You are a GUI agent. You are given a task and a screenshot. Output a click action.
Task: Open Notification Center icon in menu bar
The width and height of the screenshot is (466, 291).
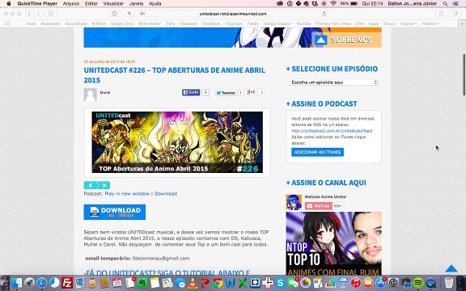pyautogui.click(x=455, y=3)
